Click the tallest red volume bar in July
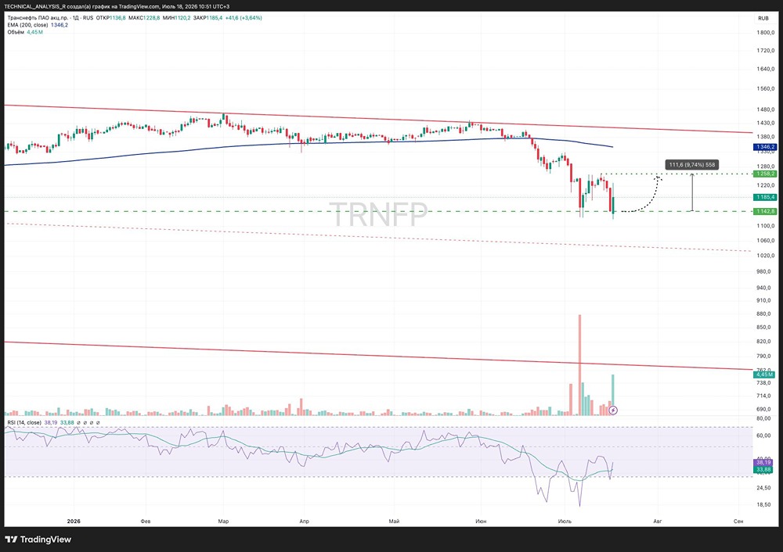The height and width of the screenshot is (552, 783). [579, 364]
